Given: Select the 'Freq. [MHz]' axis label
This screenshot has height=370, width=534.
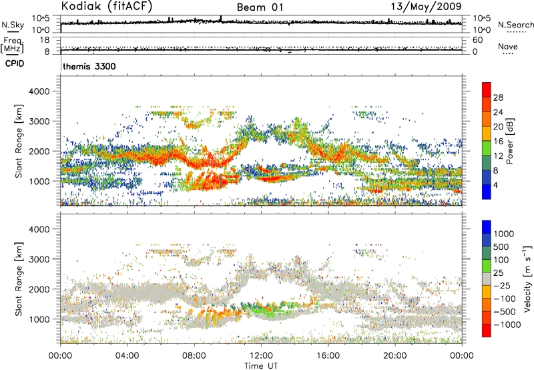Looking at the screenshot, I should 12,45.
